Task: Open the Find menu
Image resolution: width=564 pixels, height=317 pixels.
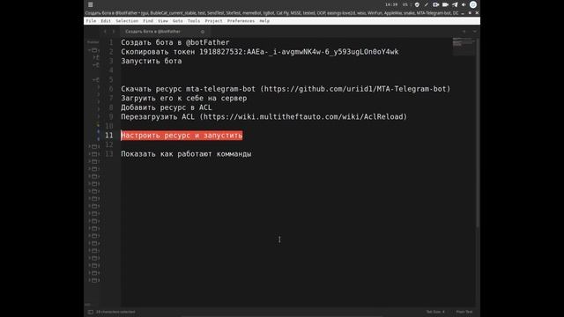Action: (148, 21)
